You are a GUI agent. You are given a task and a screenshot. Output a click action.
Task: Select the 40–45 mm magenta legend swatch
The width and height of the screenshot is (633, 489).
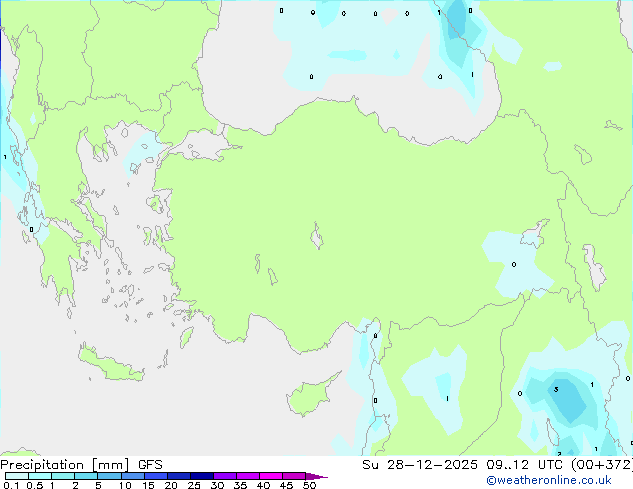coord(271,476)
